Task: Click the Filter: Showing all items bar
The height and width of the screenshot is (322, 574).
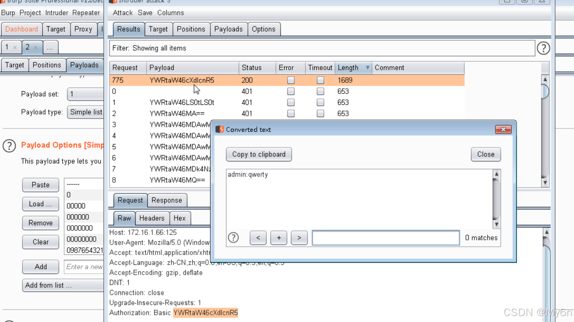Action: tap(322, 48)
